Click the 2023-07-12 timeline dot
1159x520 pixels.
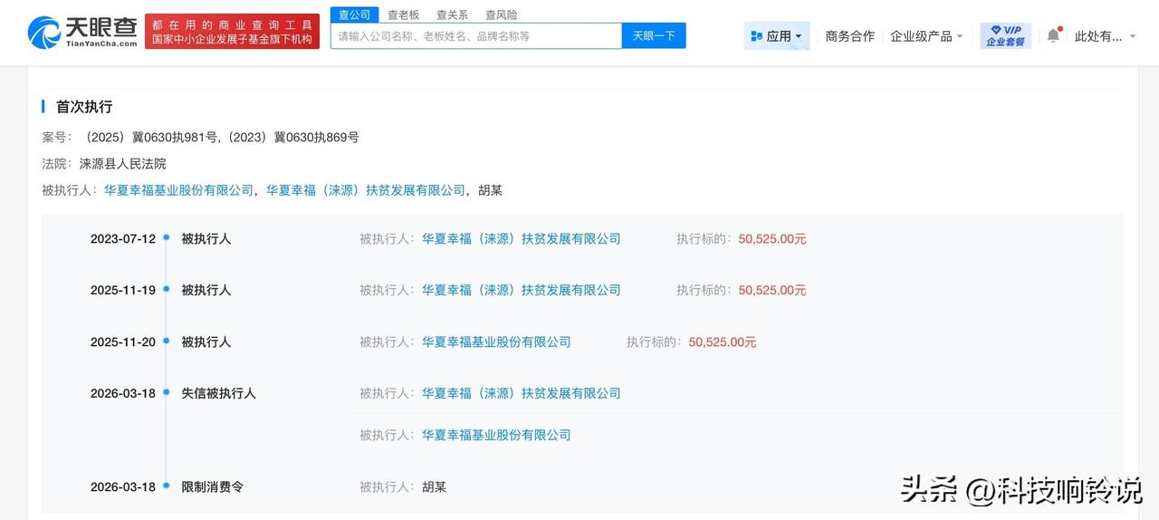[x=167, y=237]
